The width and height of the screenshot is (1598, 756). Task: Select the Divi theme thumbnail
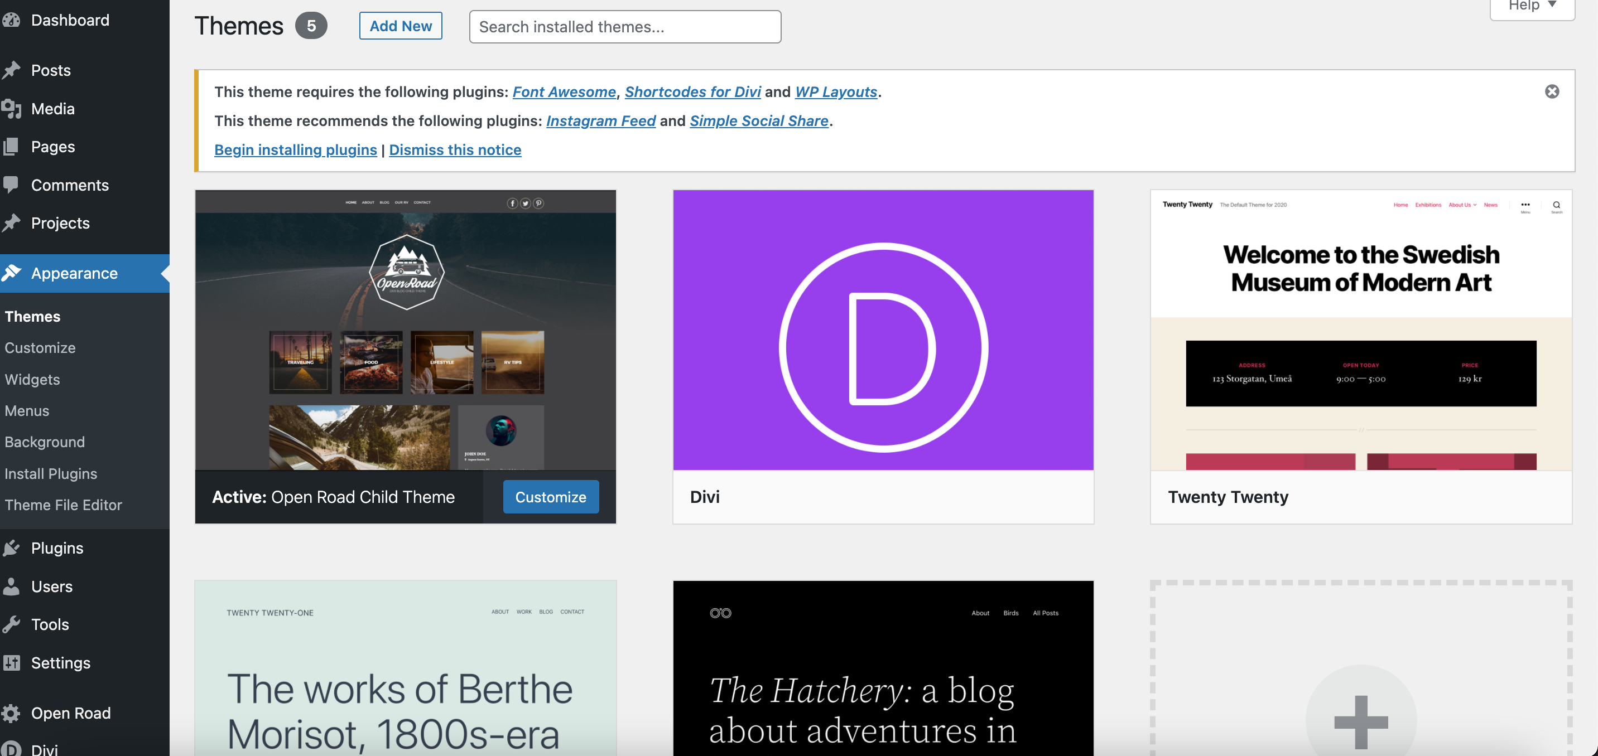coord(883,329)
